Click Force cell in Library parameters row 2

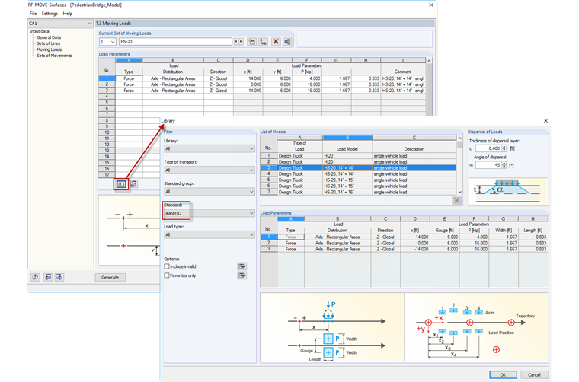coord(290,244)
